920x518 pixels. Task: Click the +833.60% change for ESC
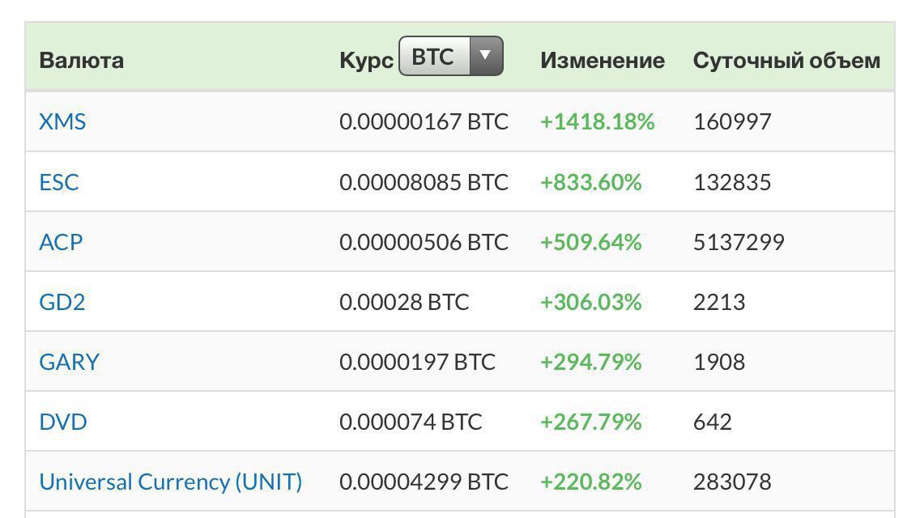(x=591, y=182)
